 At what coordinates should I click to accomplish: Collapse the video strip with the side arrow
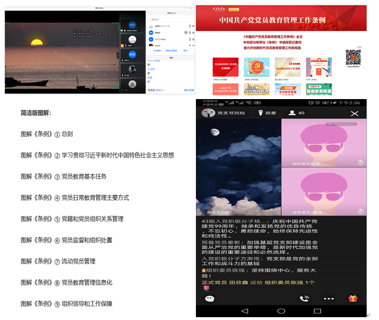[x=118, y=55]
